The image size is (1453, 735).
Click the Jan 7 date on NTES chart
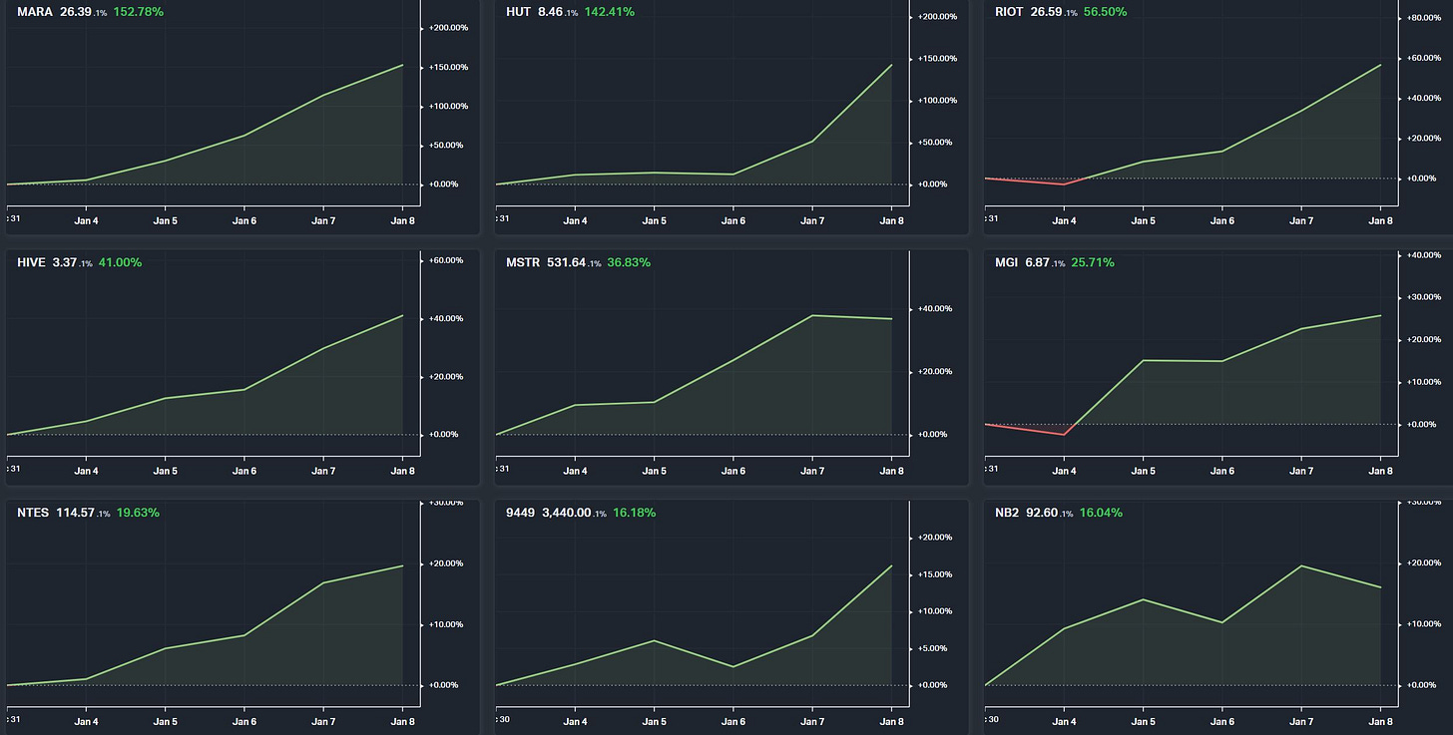323,721
